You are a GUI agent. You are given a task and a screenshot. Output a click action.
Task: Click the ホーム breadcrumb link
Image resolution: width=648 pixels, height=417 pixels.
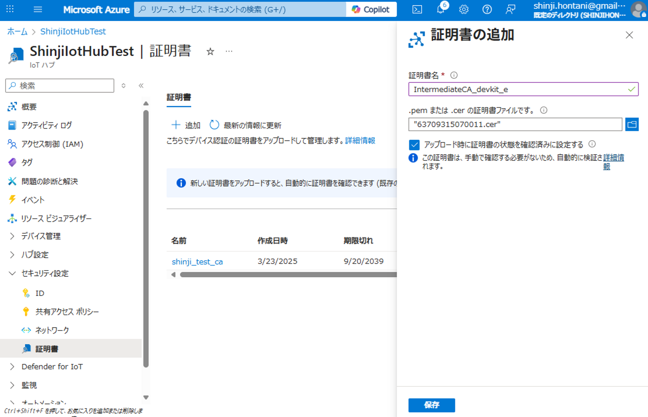click(x=17, y=31)
